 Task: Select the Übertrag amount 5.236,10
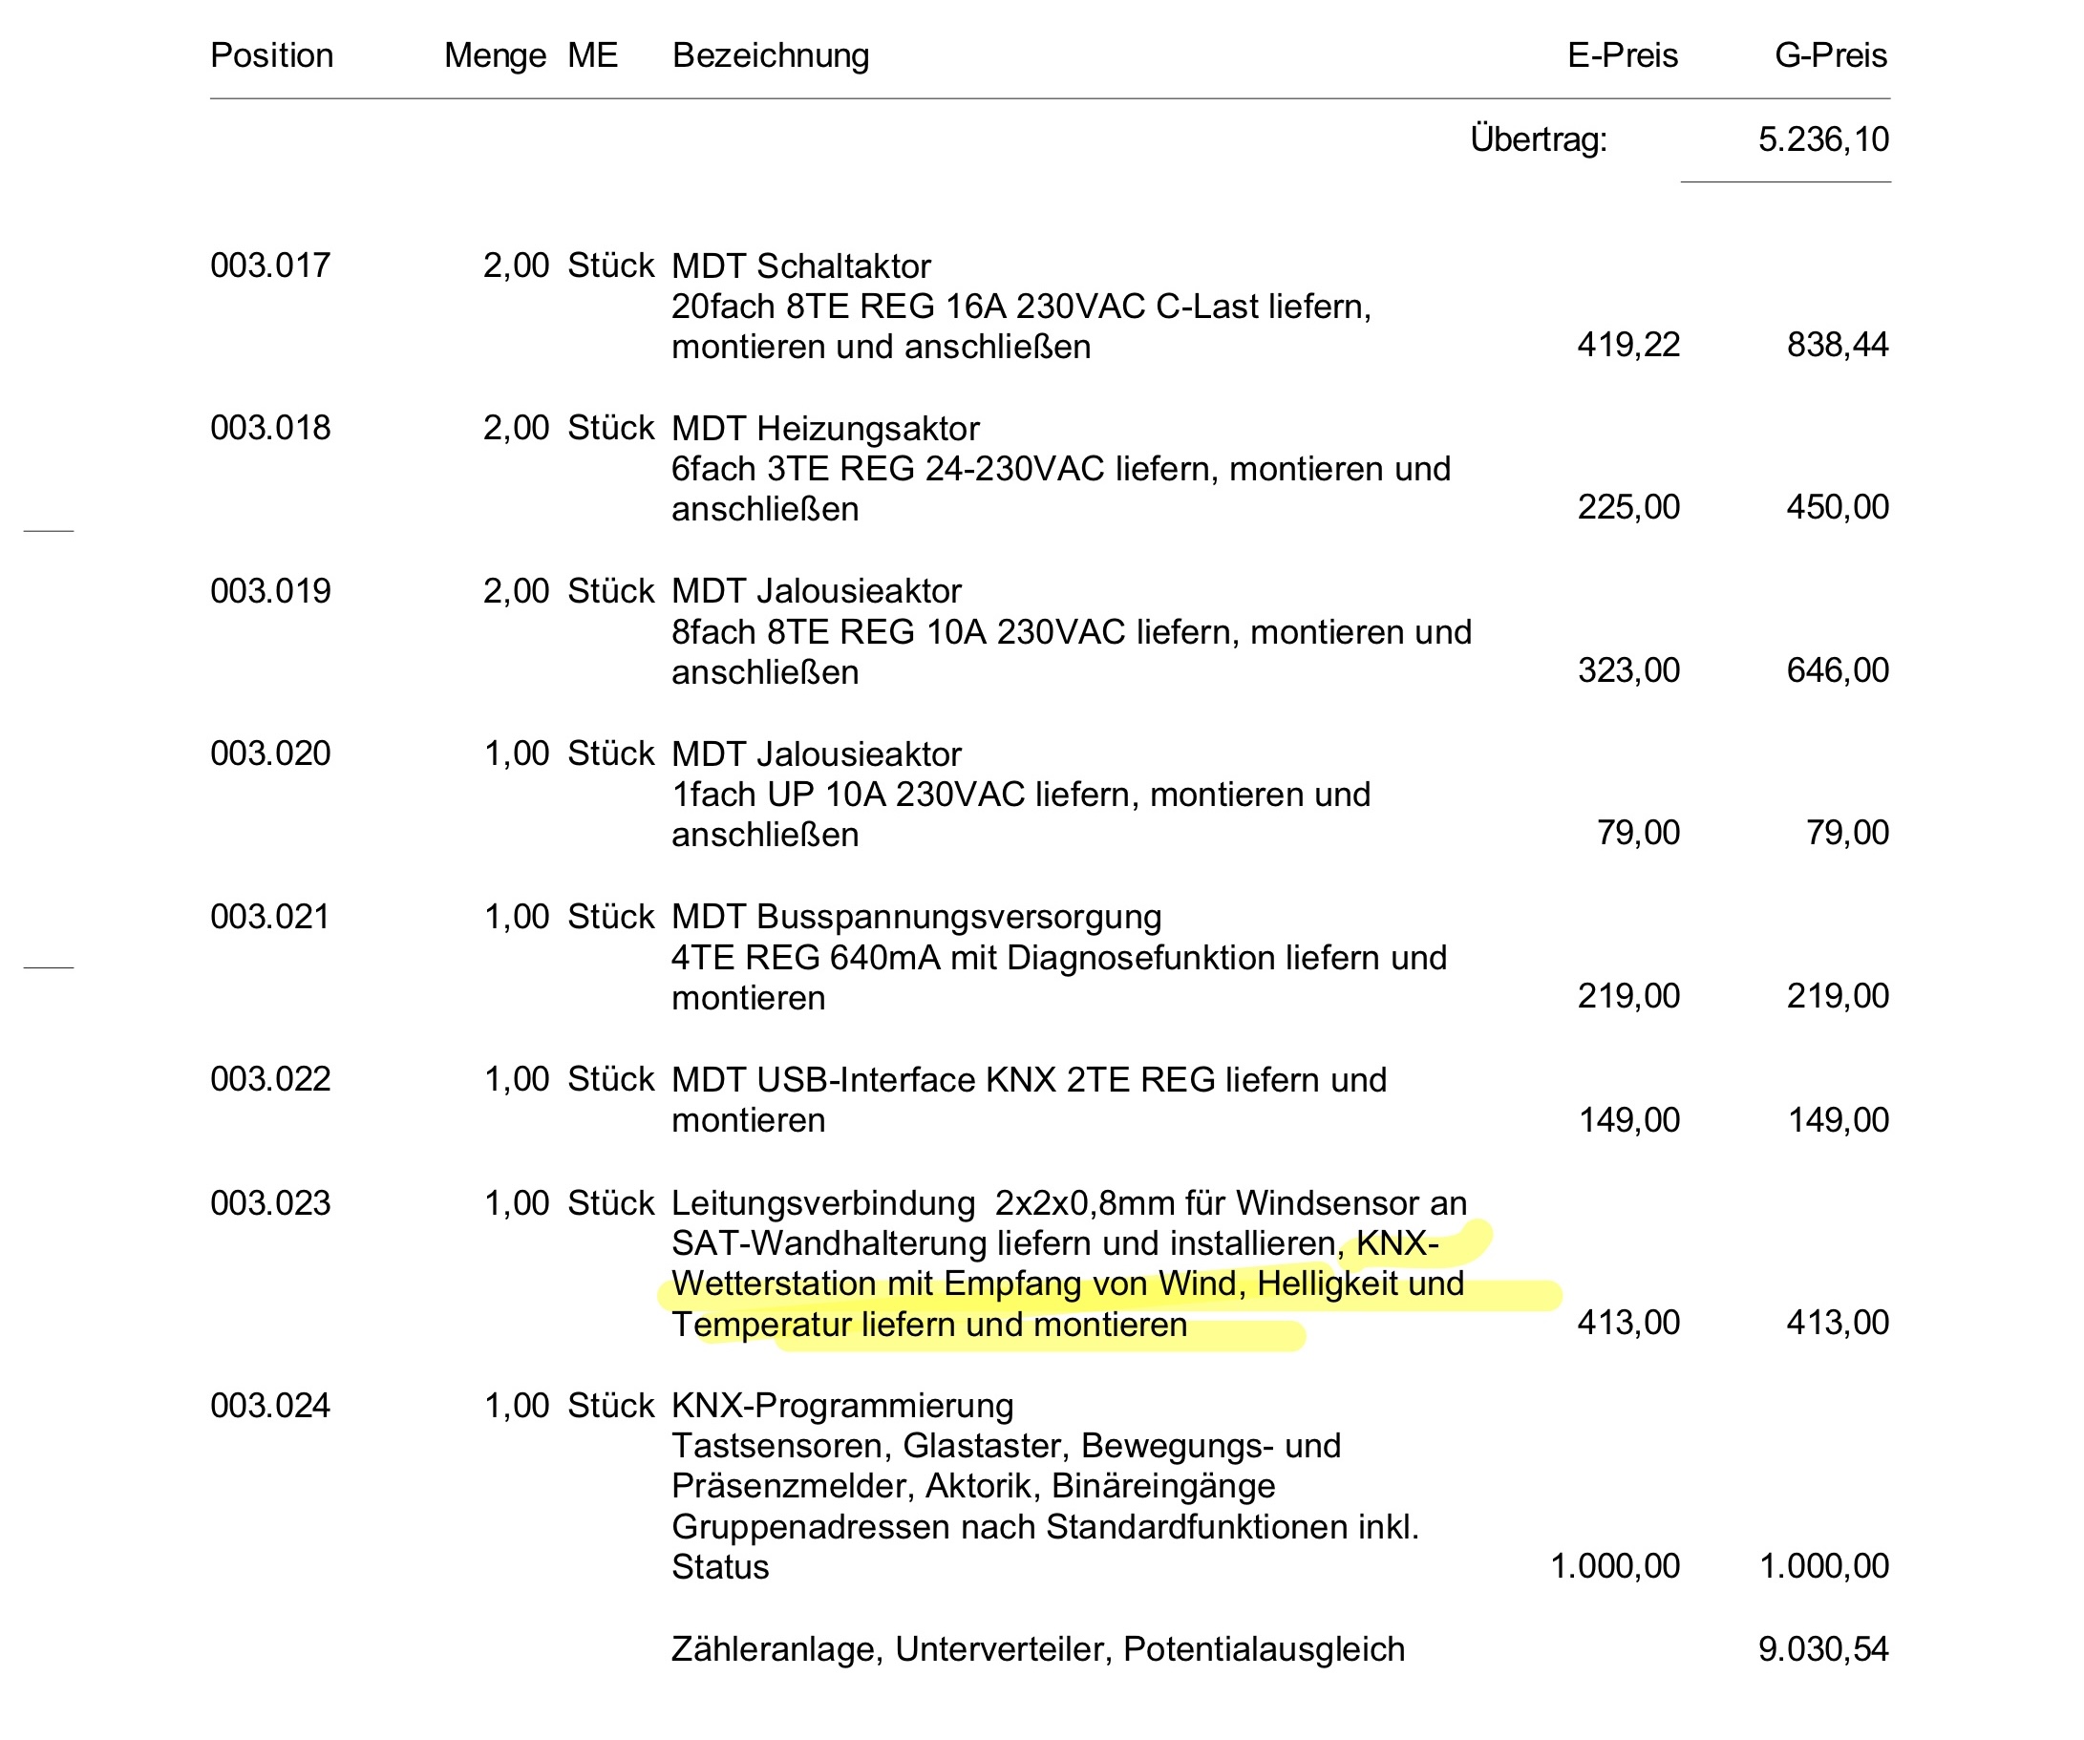pos(1824,138)
